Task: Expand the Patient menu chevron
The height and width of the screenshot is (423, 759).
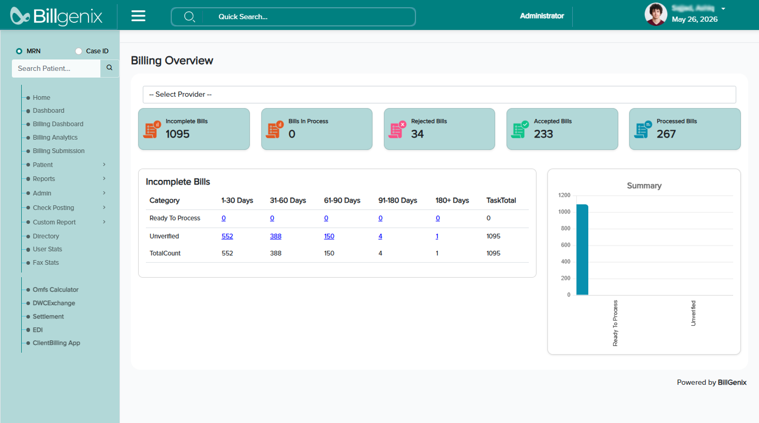Action: point(104,164)
